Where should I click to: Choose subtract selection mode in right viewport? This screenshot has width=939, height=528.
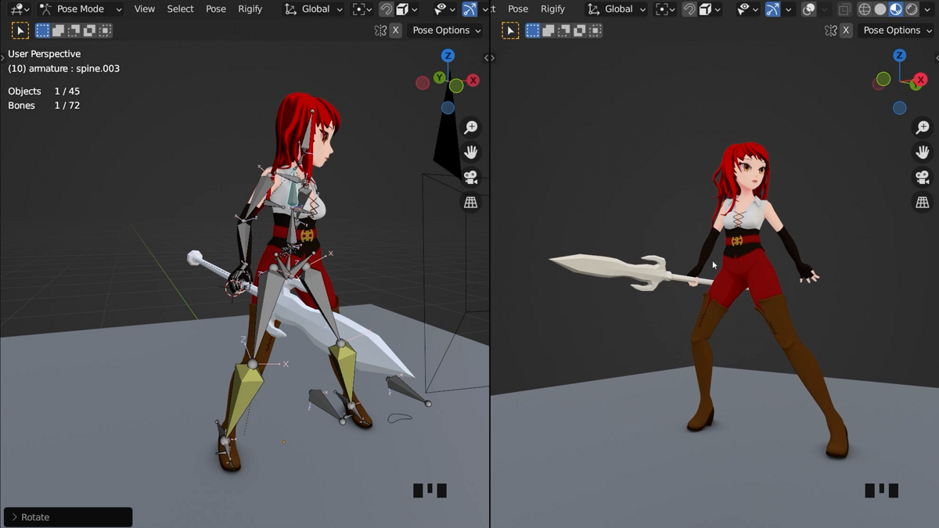pos(563,31)
